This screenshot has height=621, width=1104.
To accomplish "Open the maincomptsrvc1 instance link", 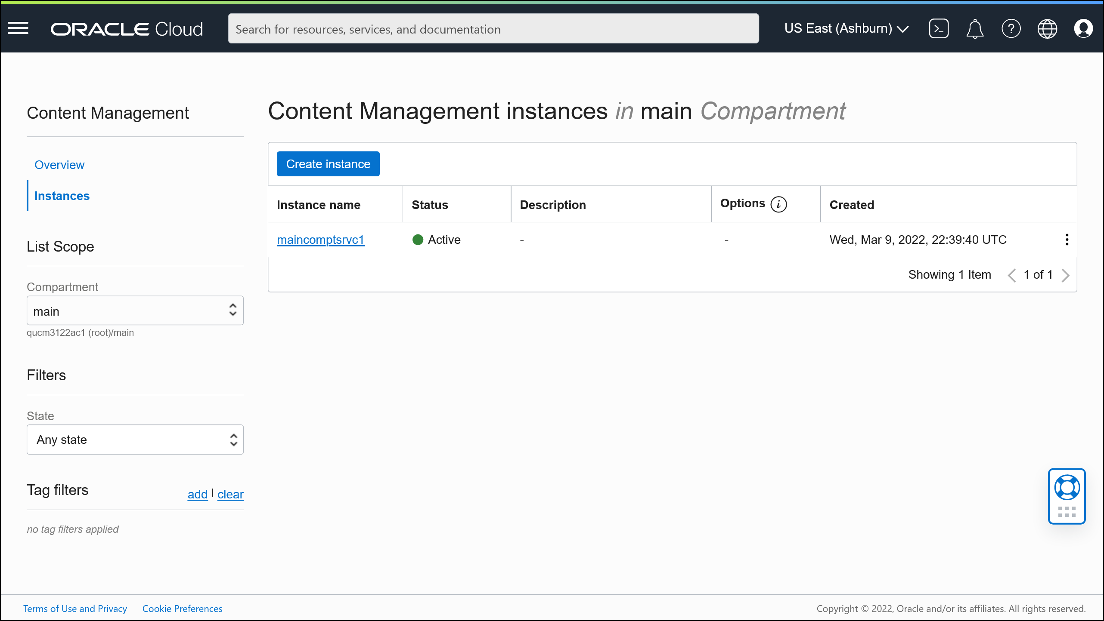I will pos(320,240).
